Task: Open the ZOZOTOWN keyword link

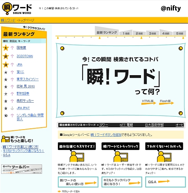Action: pyautogui.click(x=25, y=56)
